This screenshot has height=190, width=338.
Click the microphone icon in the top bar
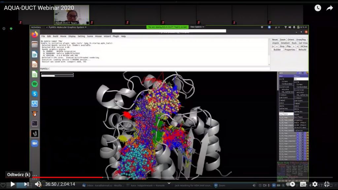tap(294, 27)
